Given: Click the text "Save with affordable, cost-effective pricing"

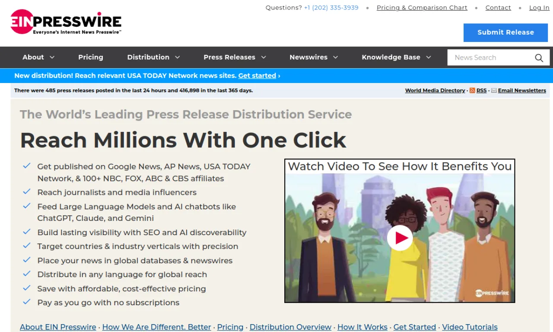Looking at the screenshot, I should click(x=121, y=289).
